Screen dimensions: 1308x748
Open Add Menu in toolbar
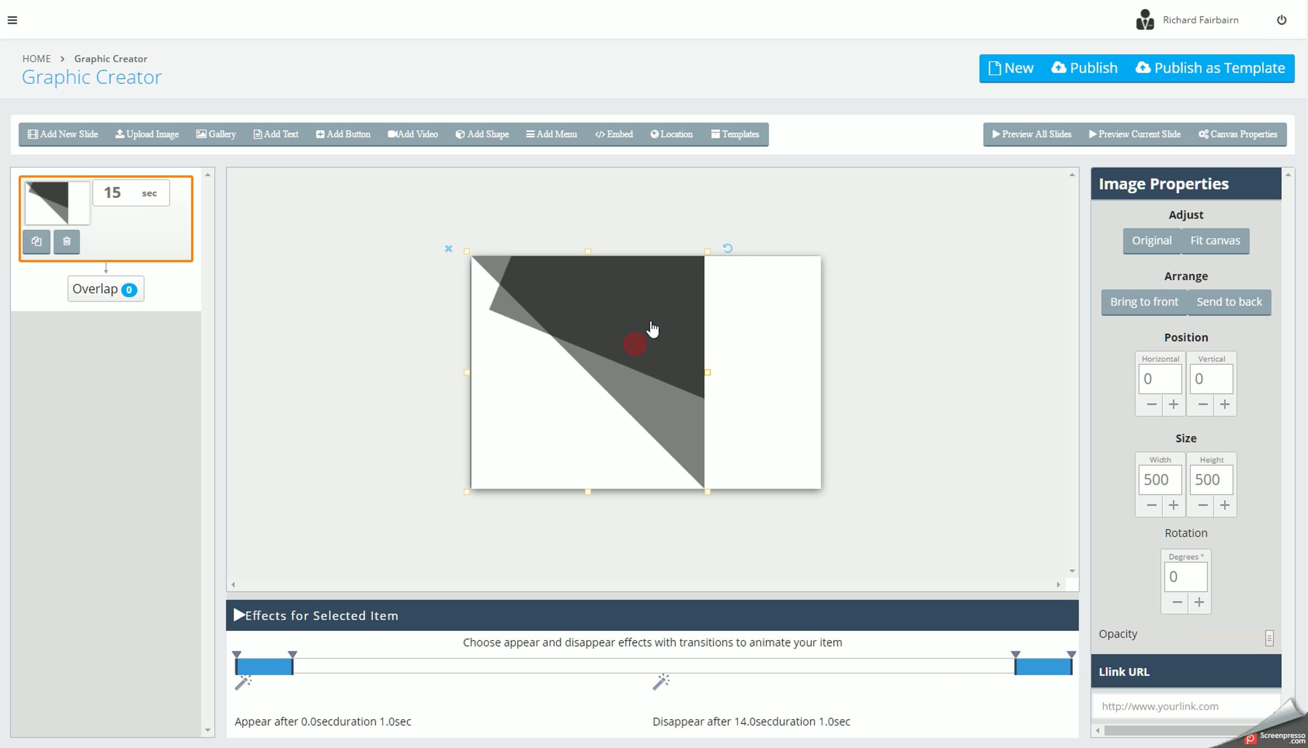tap(552, 134)
